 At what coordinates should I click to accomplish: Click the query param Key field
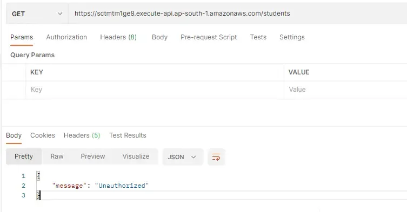pos(155,90)
